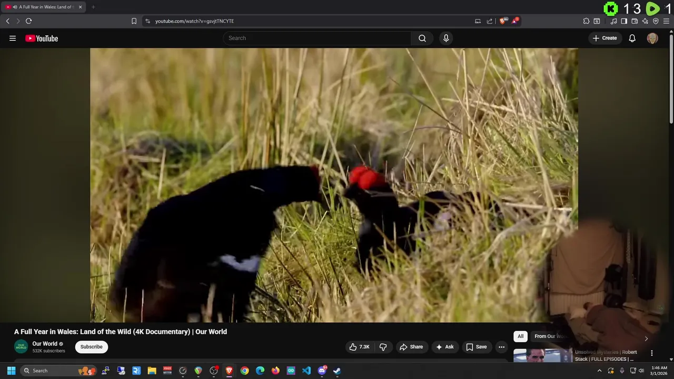Start voice search with microphone icon
Screen dimensions: 674x379
pos(446,38)
